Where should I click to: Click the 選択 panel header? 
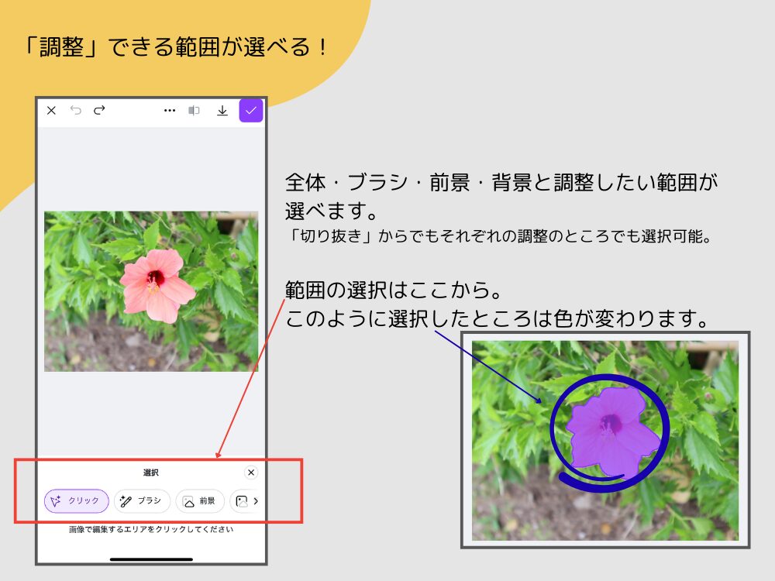pyautogui.click(x=150, y=473)
